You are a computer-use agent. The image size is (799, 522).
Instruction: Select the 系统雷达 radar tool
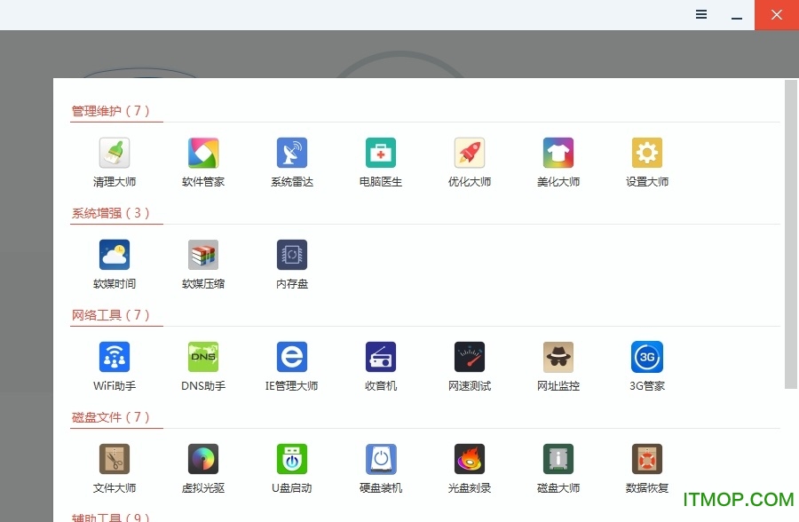click(x=291, y=160)
